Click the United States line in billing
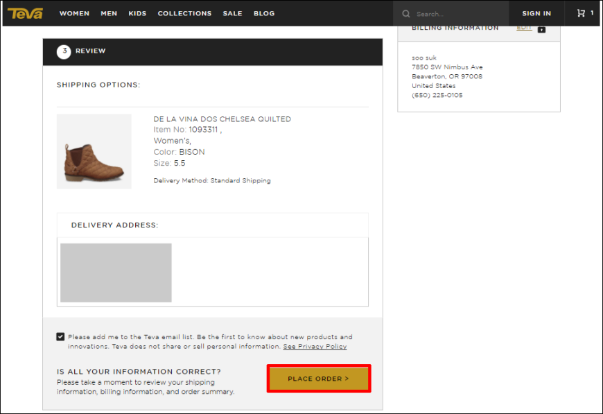 [434, 86]
